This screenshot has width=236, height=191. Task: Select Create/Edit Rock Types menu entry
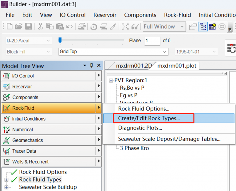149,118
